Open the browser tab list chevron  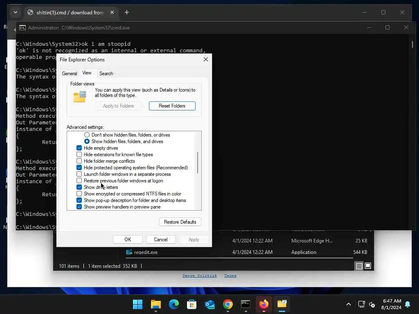[16, 12]
